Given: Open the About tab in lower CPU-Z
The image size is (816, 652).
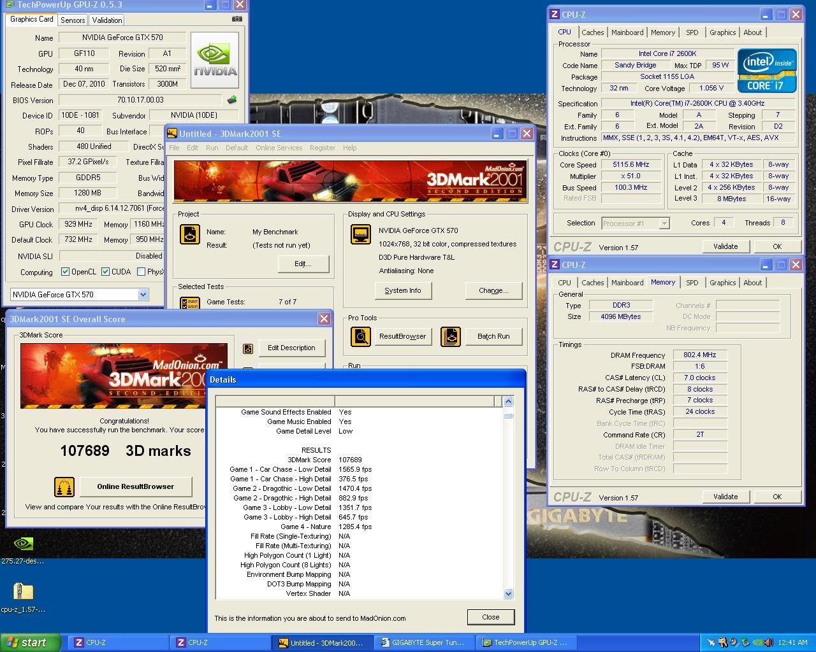Looking at the screenshot, I should pos(752,283).
